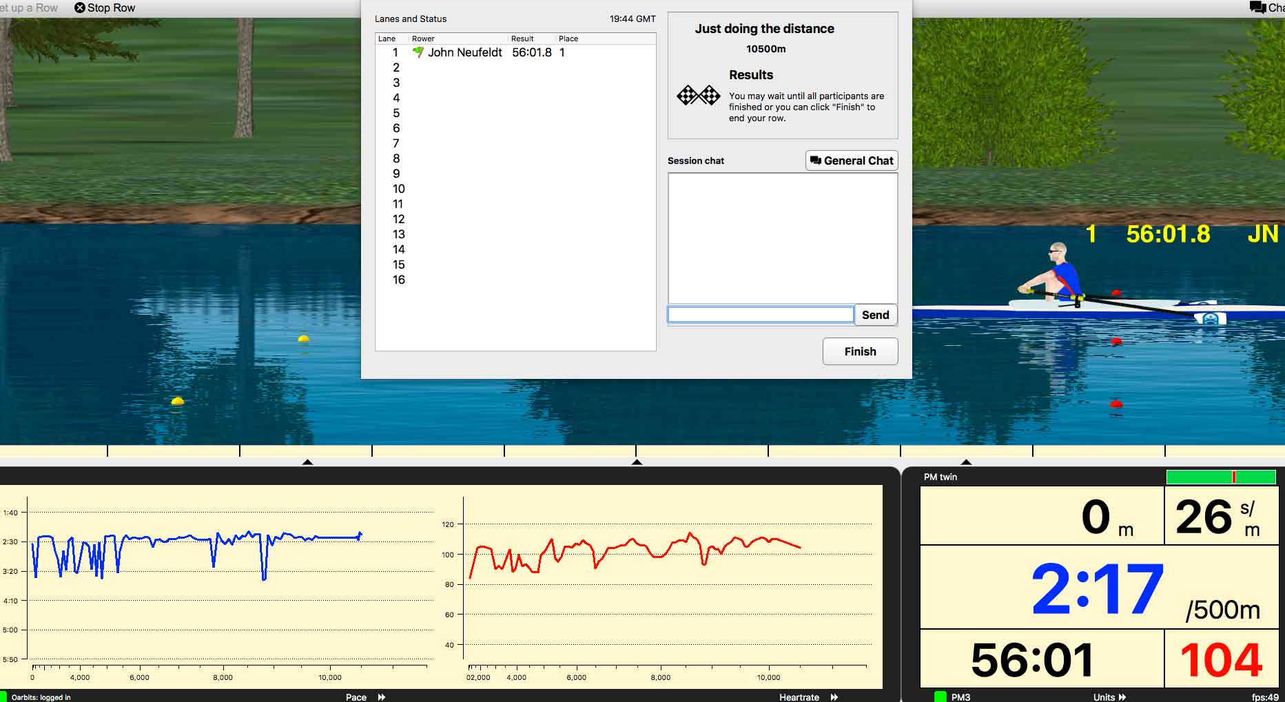Click the yellow 56:01.8 overlay in scene
The height and width of the screenshot is (702, 1285).
1168,234
